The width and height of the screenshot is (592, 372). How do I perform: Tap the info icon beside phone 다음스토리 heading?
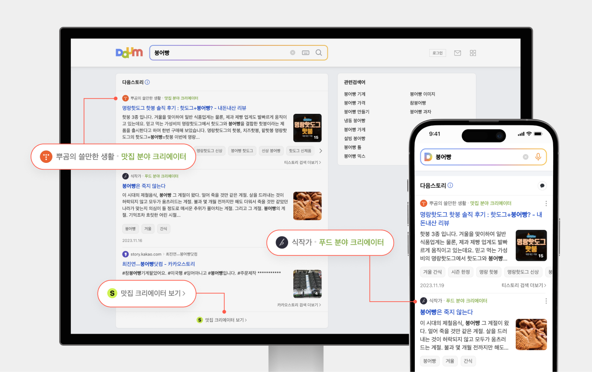click(450, 186)
